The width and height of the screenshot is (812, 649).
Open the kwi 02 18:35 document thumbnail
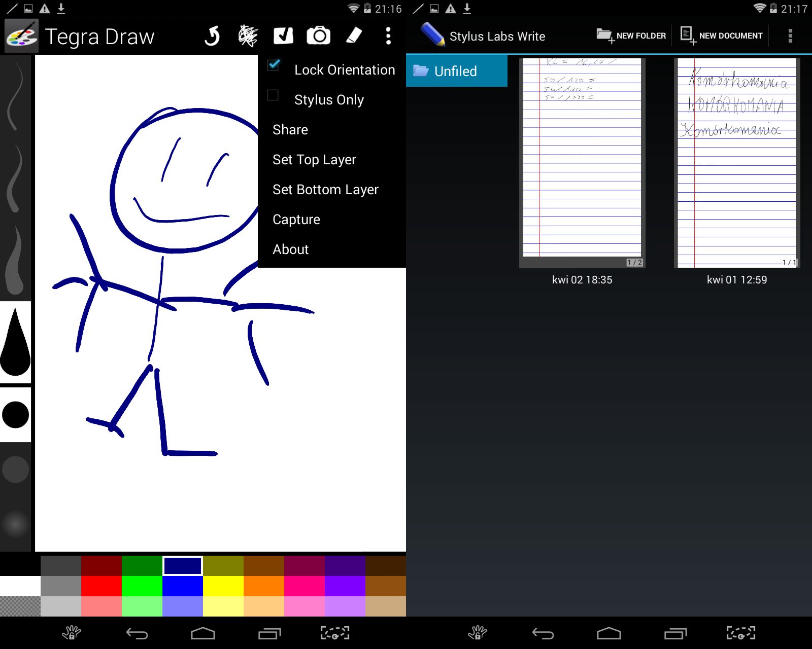[582, 163]
